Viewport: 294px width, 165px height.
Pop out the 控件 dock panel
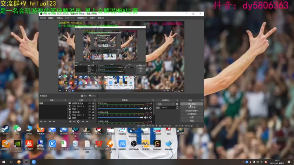(202, 100)
